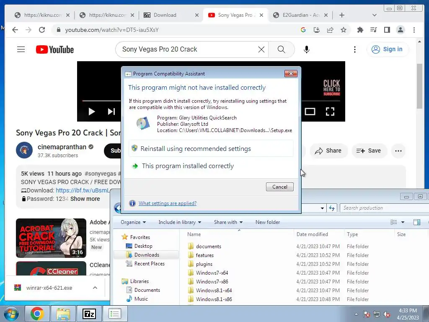Skip to next video
This screenshot has height=322, width=429.
coord(111,112)
